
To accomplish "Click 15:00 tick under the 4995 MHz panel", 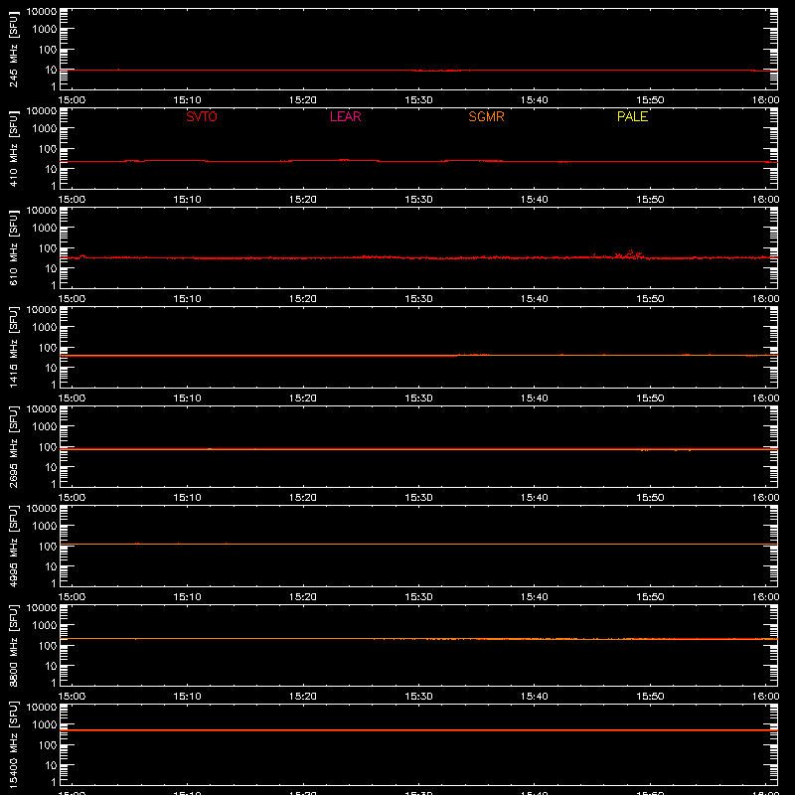I will [x=72, y=597].
